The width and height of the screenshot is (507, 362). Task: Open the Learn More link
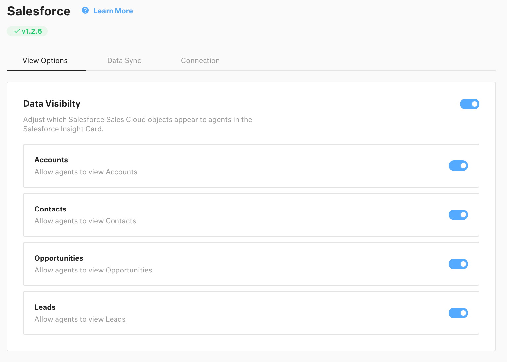coord(113,11)
